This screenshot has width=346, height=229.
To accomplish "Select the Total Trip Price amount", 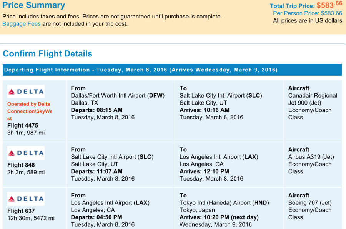I will [x=329, y=5].
